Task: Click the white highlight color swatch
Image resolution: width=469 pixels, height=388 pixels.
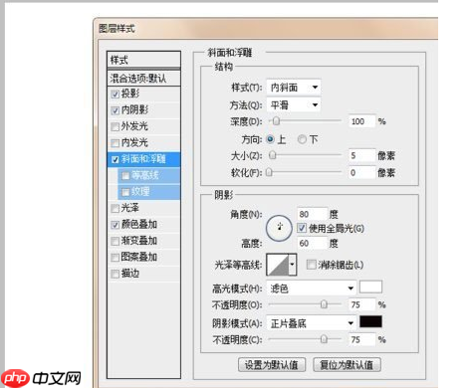Action: click(x=370, y=287)
